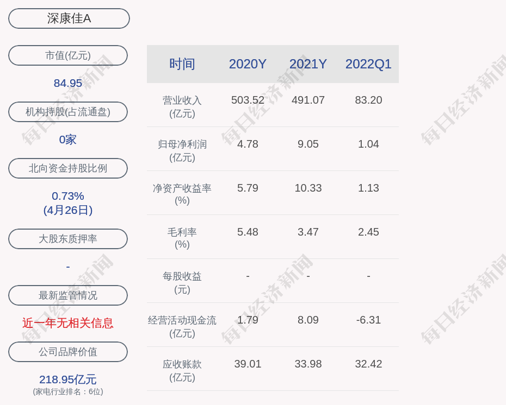Click red text 近一年无相关信息
Viewport: 506px width, 405px height.
point(68,323)
